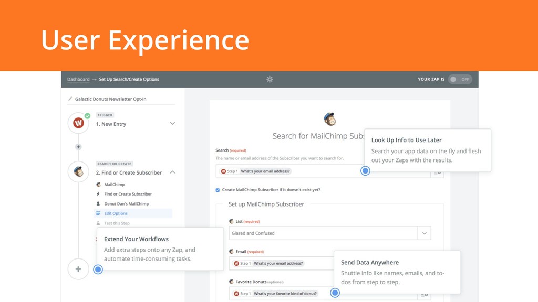Viewport: 538px width, 302px height.
Task: Click blue hotspot on Search field
Action: coord(365,170)
